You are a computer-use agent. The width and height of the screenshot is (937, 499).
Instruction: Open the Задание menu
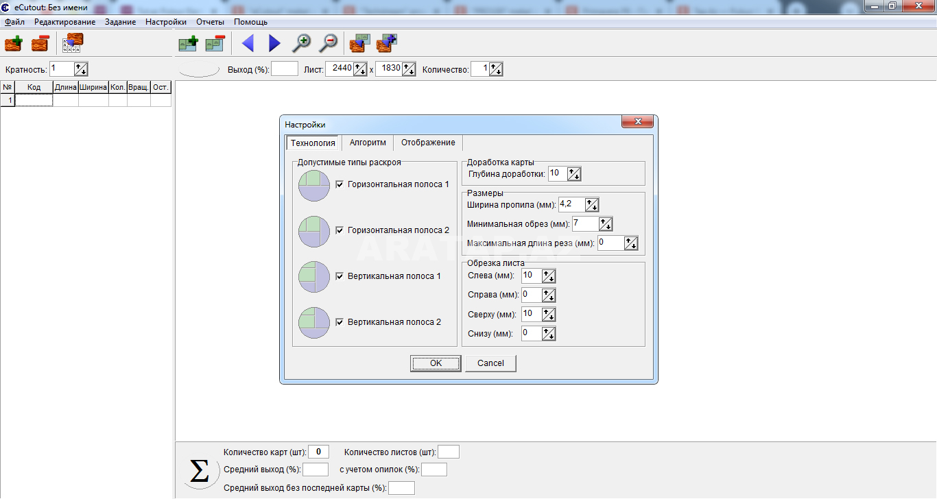tap(120, 22)
